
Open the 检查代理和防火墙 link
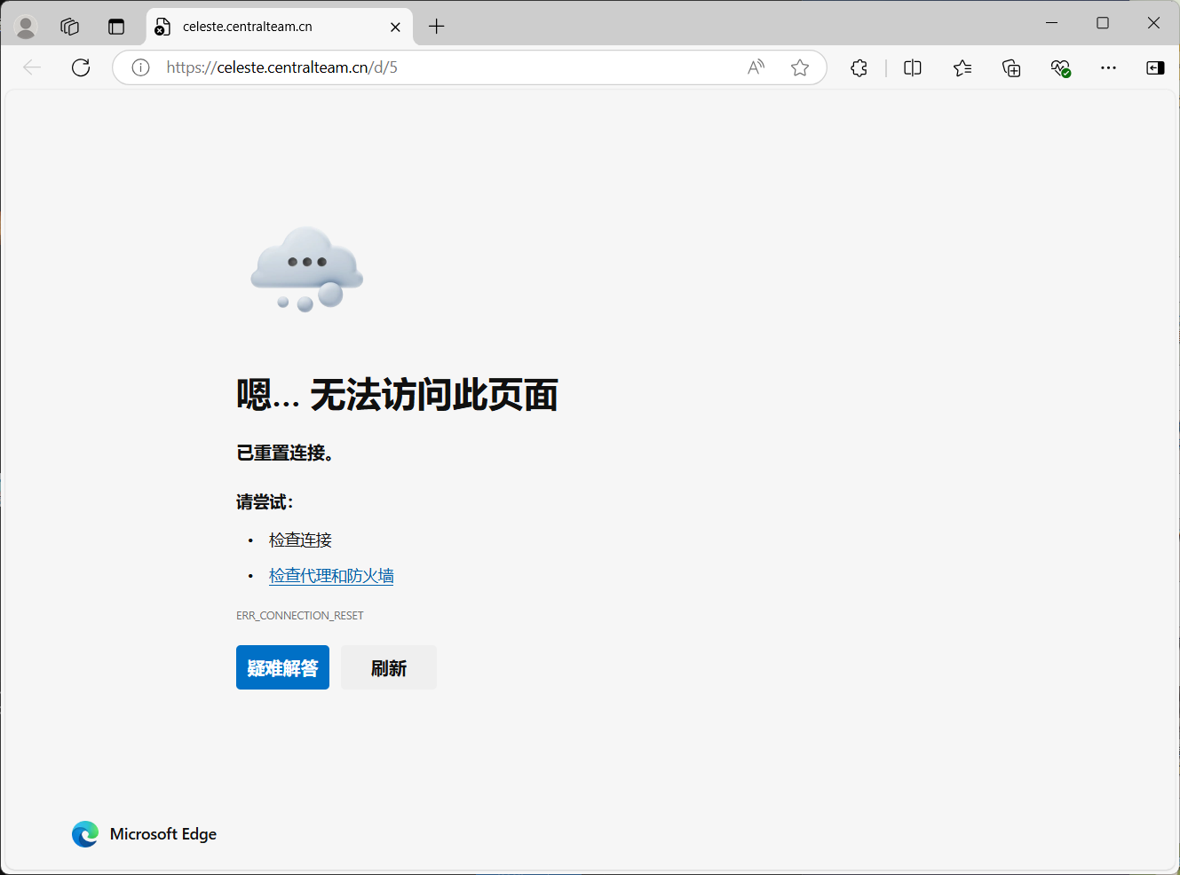click(x=331, y=576)
